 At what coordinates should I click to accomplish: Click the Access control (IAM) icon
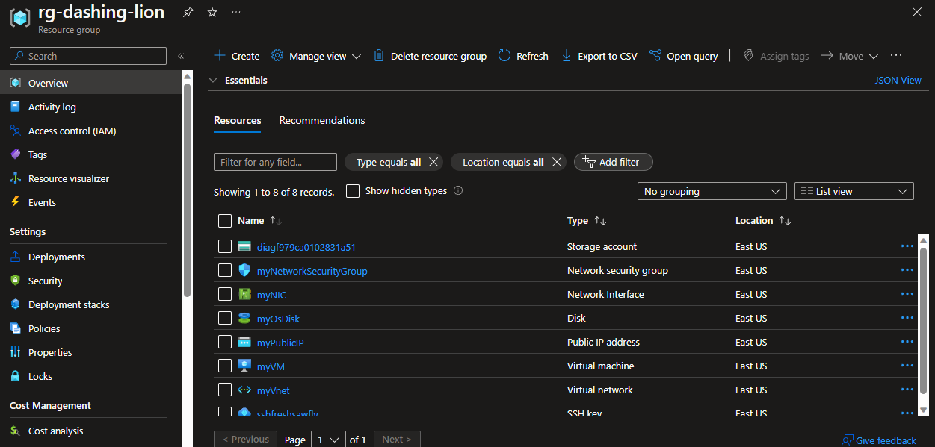(15, 131)
